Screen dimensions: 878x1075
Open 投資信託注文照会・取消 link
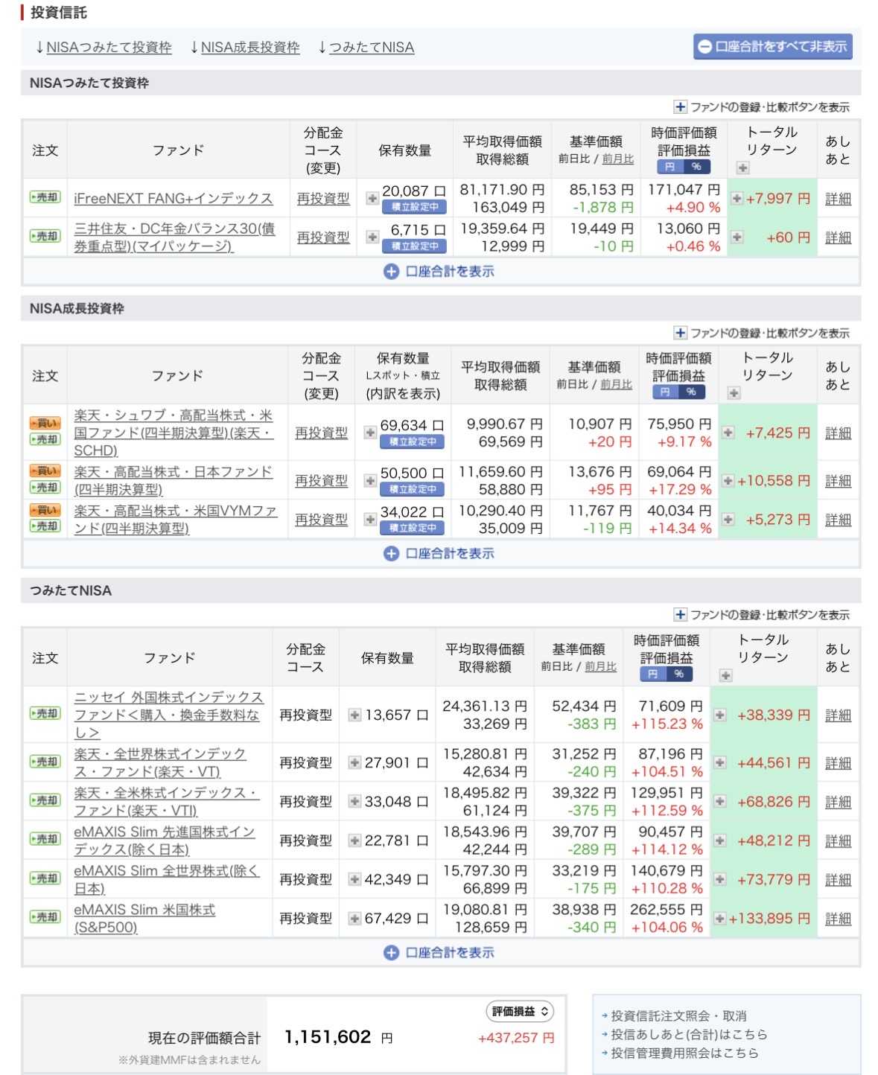[x=678, y=1015]
